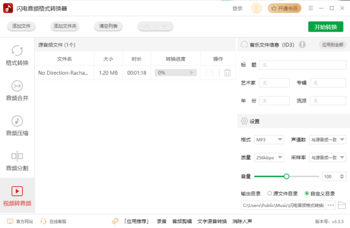Open 消除人声 vocal remover link
Screen dimensions: 350x228
(242, 222)
